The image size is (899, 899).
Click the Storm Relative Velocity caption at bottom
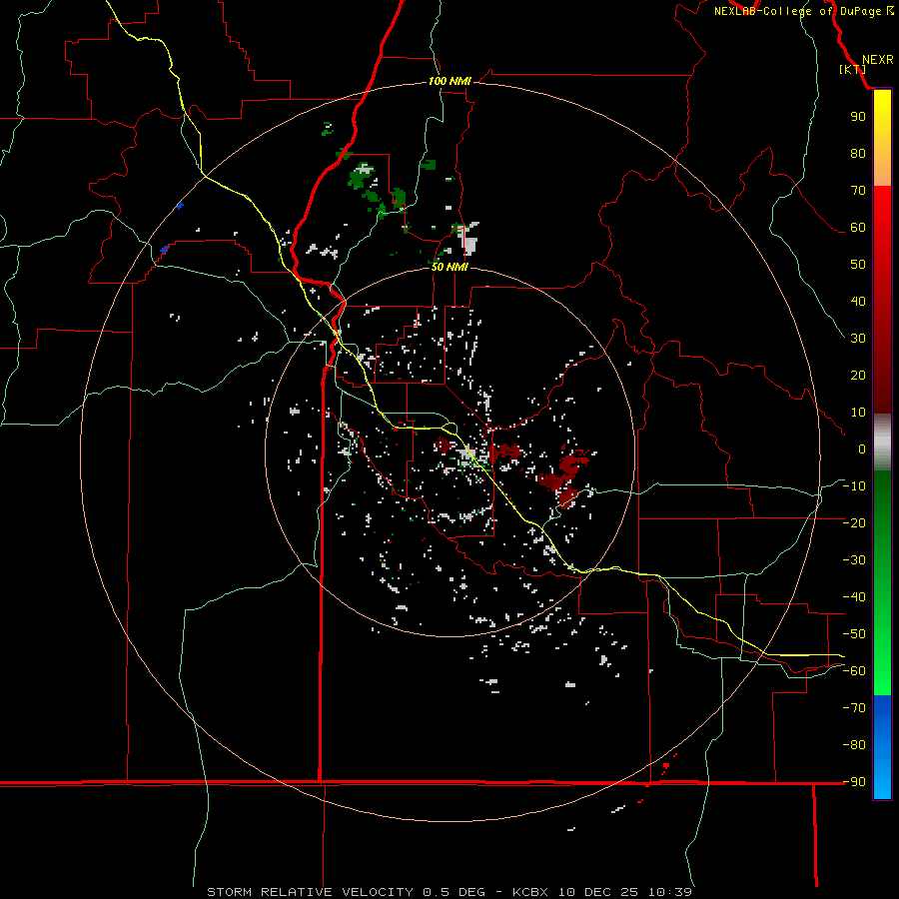(x=449, y=892)
